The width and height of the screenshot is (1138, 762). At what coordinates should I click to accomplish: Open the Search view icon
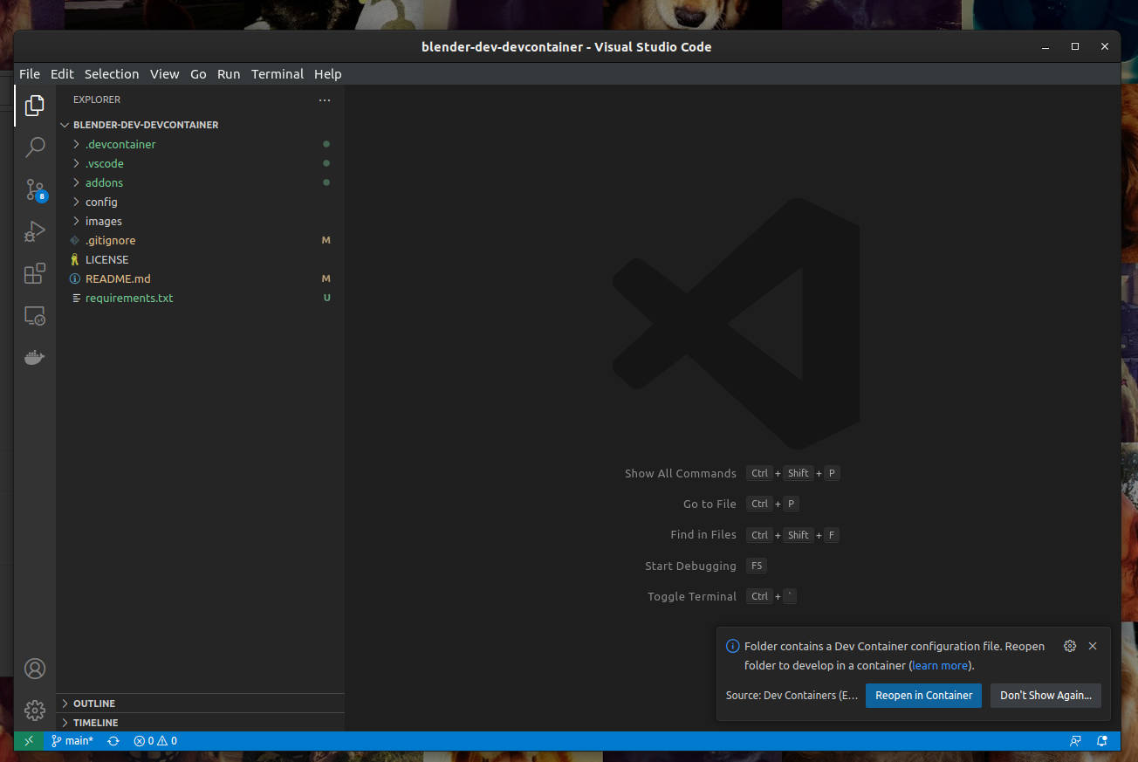pos(35,148)
